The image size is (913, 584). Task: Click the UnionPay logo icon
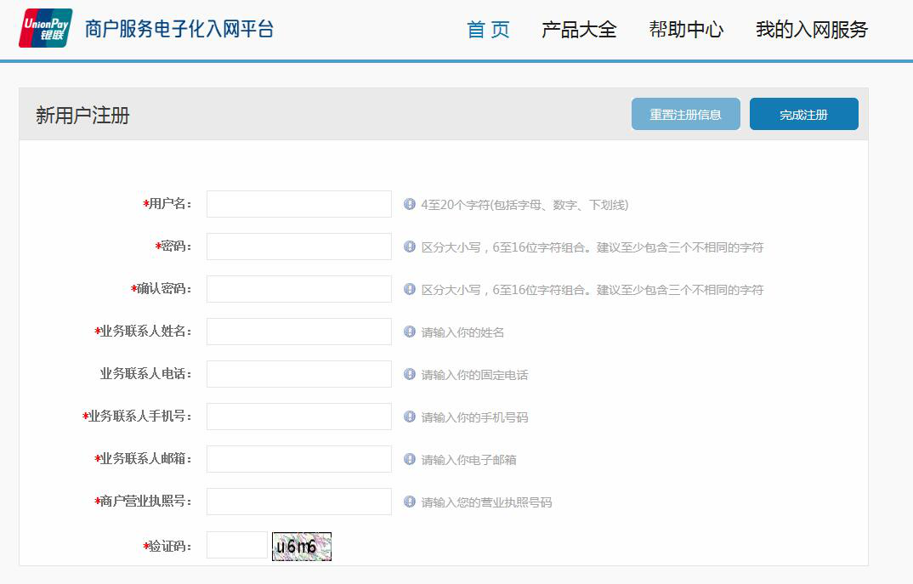[45, 28]
